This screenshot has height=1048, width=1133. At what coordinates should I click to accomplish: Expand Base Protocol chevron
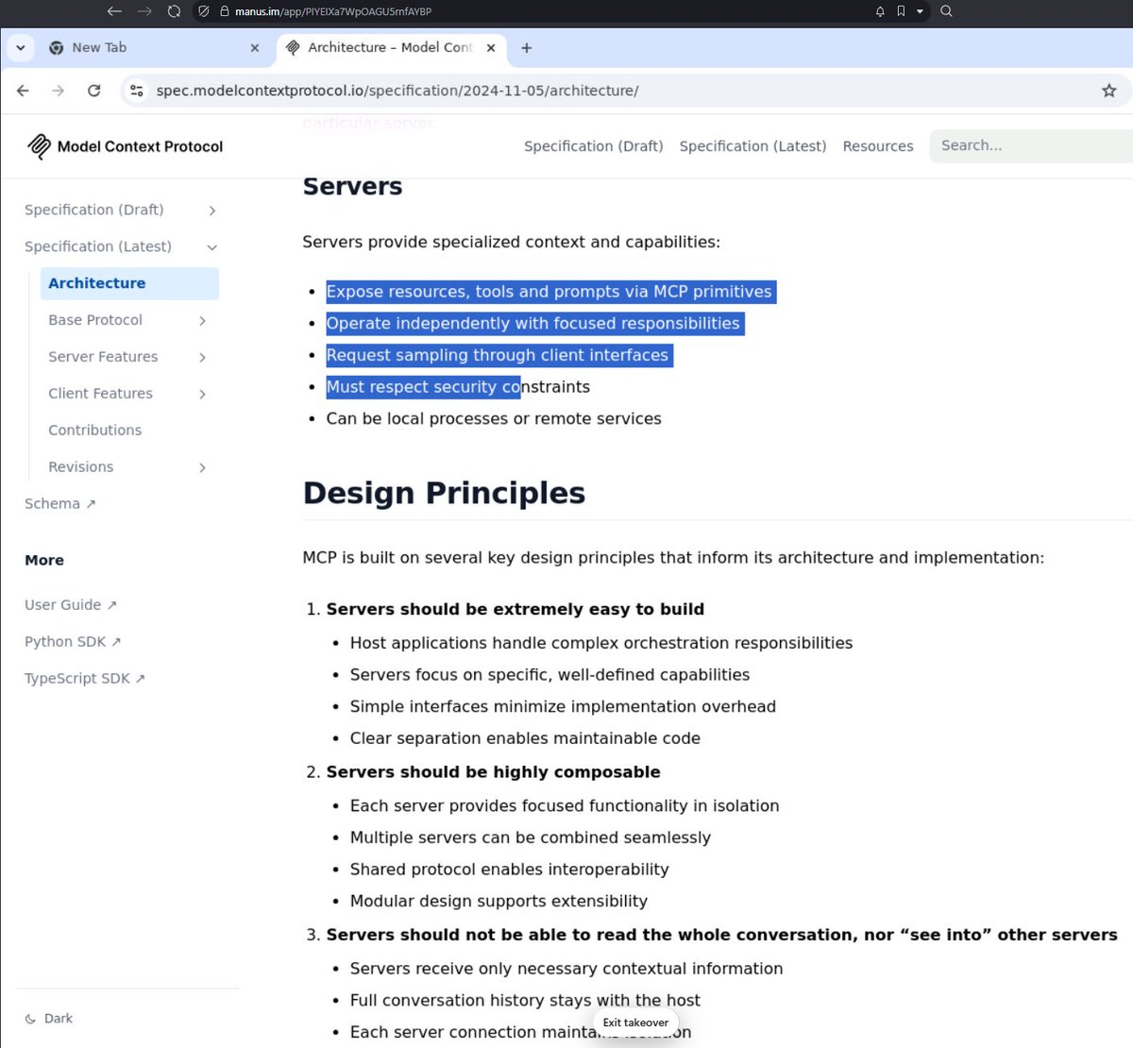coord(202,321)
